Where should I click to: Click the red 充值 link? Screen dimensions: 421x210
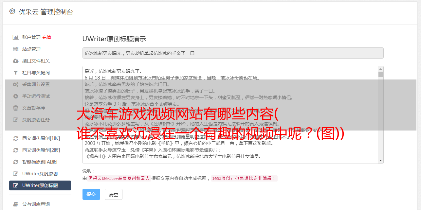(46, 37)
